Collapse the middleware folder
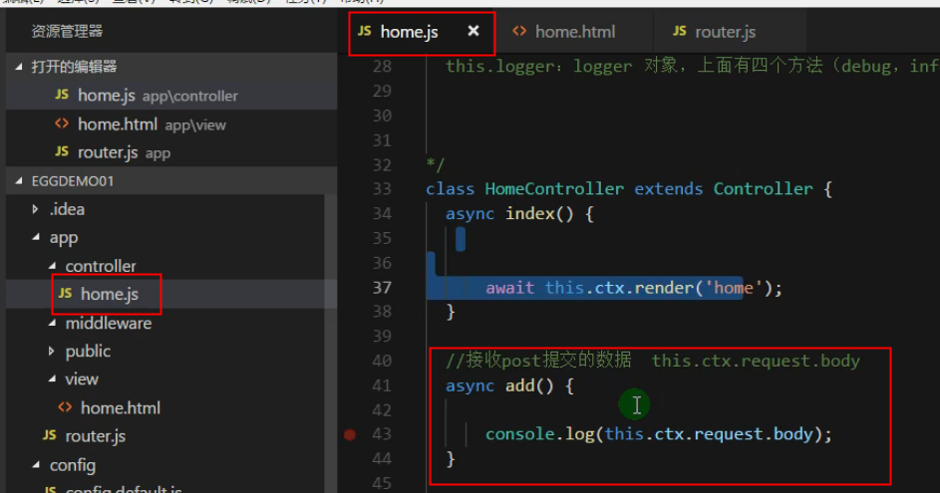This screenshot has height=493, width=940. 52,323
